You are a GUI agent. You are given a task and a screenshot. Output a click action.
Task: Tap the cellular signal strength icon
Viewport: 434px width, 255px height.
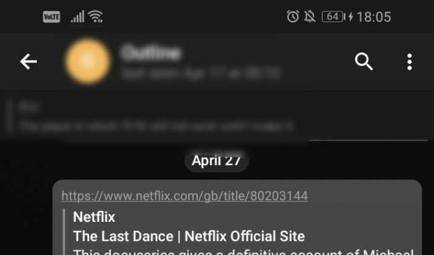78,17
